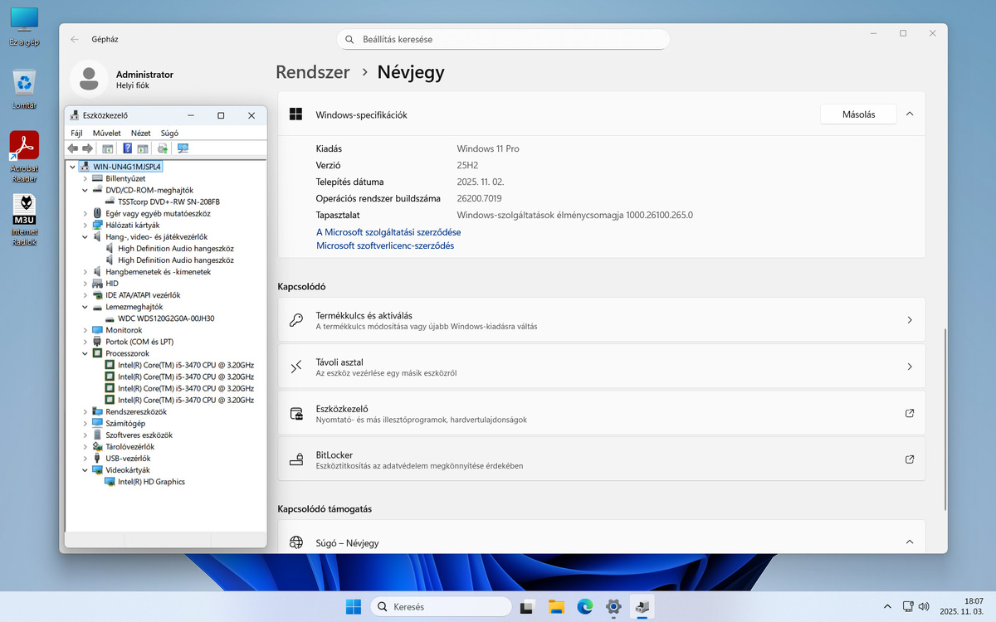Collapse the Súgó – Névjegy section
Screen dimensions: 996x622
pyautogui.click(x=910, y=542)
